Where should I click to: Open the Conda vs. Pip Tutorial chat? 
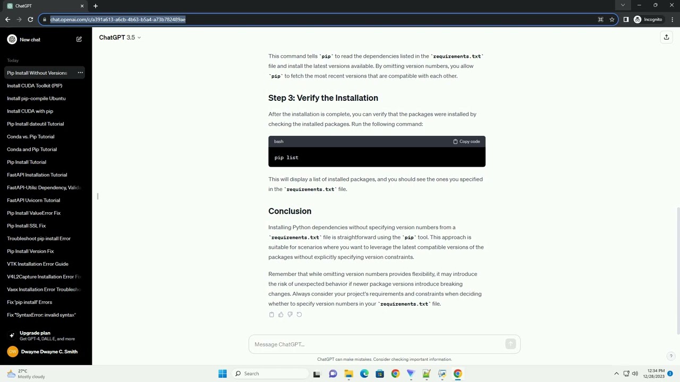(30, 136)
